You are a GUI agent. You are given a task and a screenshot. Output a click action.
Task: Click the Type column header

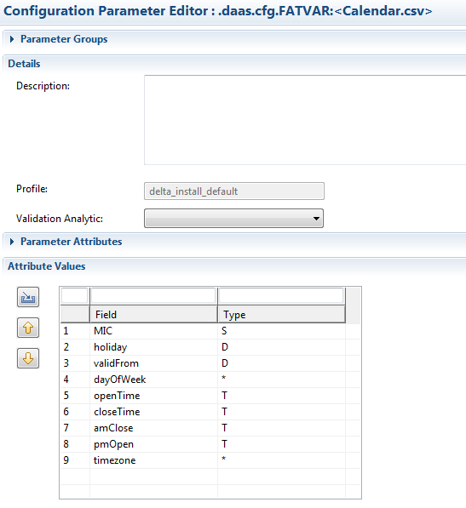[x=281, y=314]
